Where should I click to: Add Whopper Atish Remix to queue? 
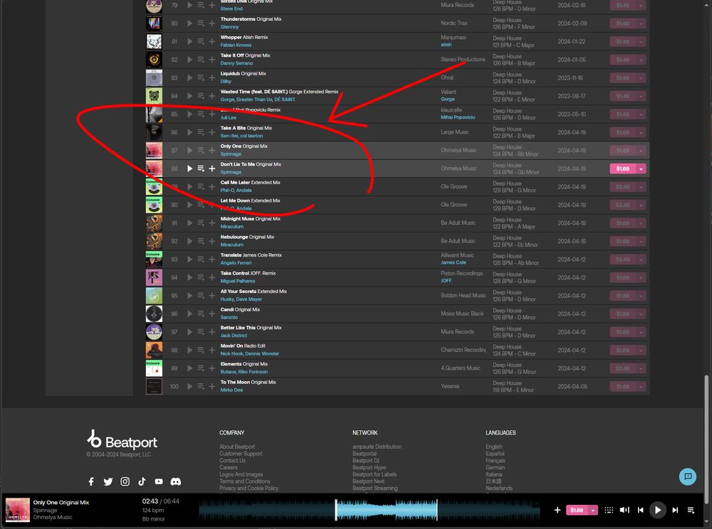click(x=201, y=41)
